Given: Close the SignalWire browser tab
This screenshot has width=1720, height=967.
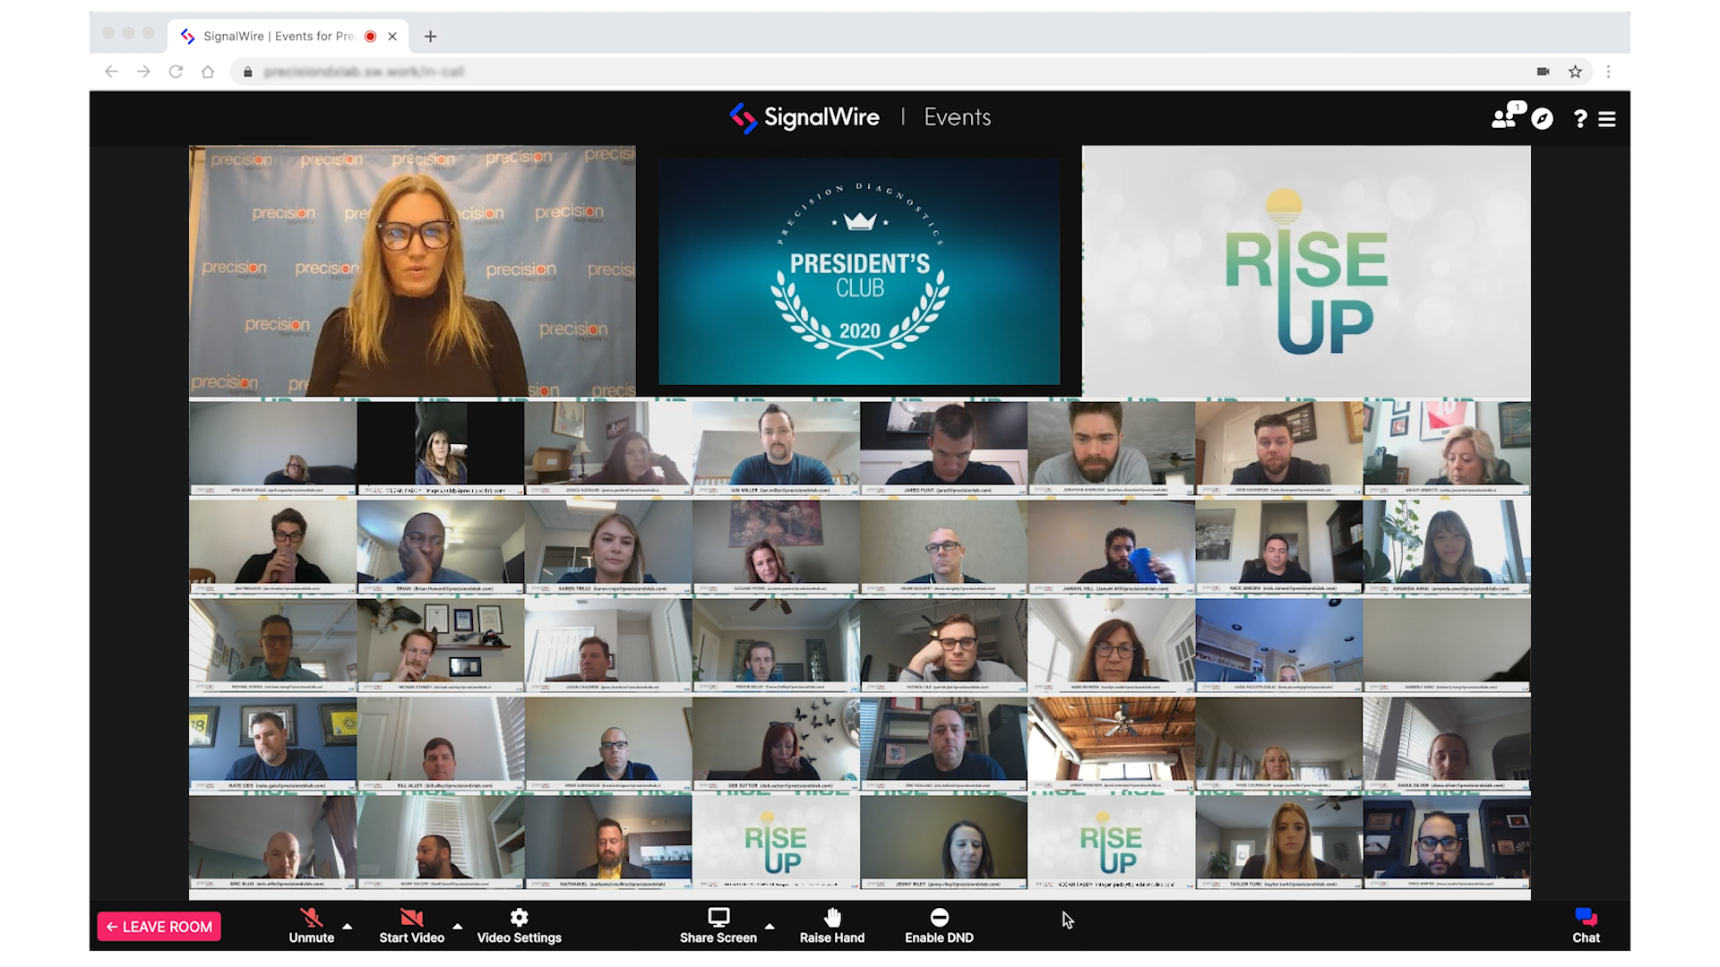Looking at the screenshot, I should tap(392, 36).
